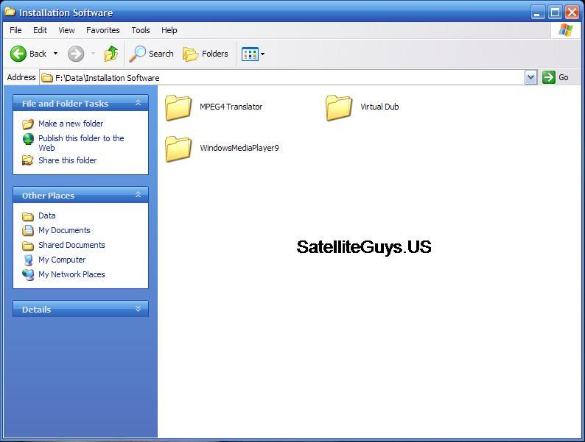
Task: Open the Favorites menu
Action: coord(103,30)
